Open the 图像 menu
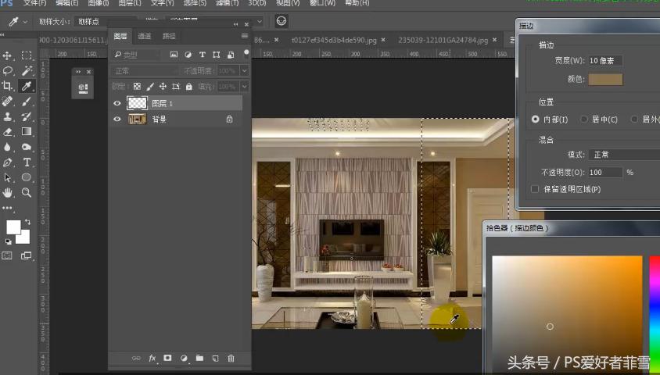 pyautogui.click(x=99, y=3)
